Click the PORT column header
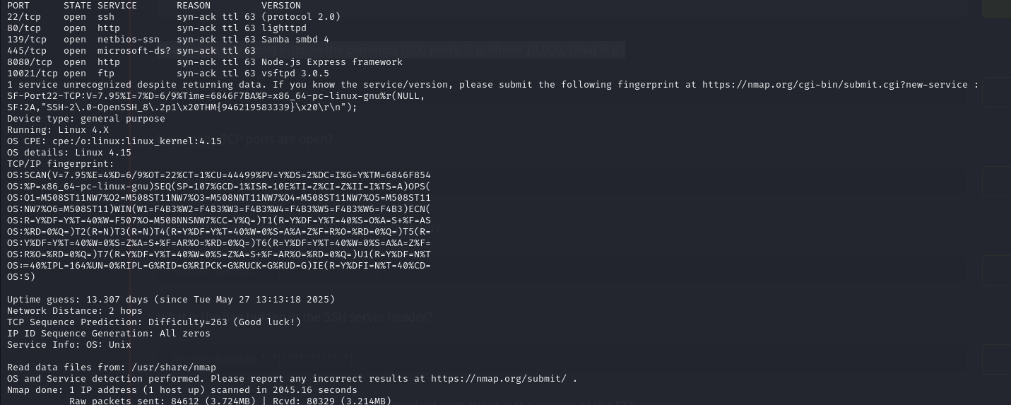This screenshot has width=1011, height=405. 18,6
